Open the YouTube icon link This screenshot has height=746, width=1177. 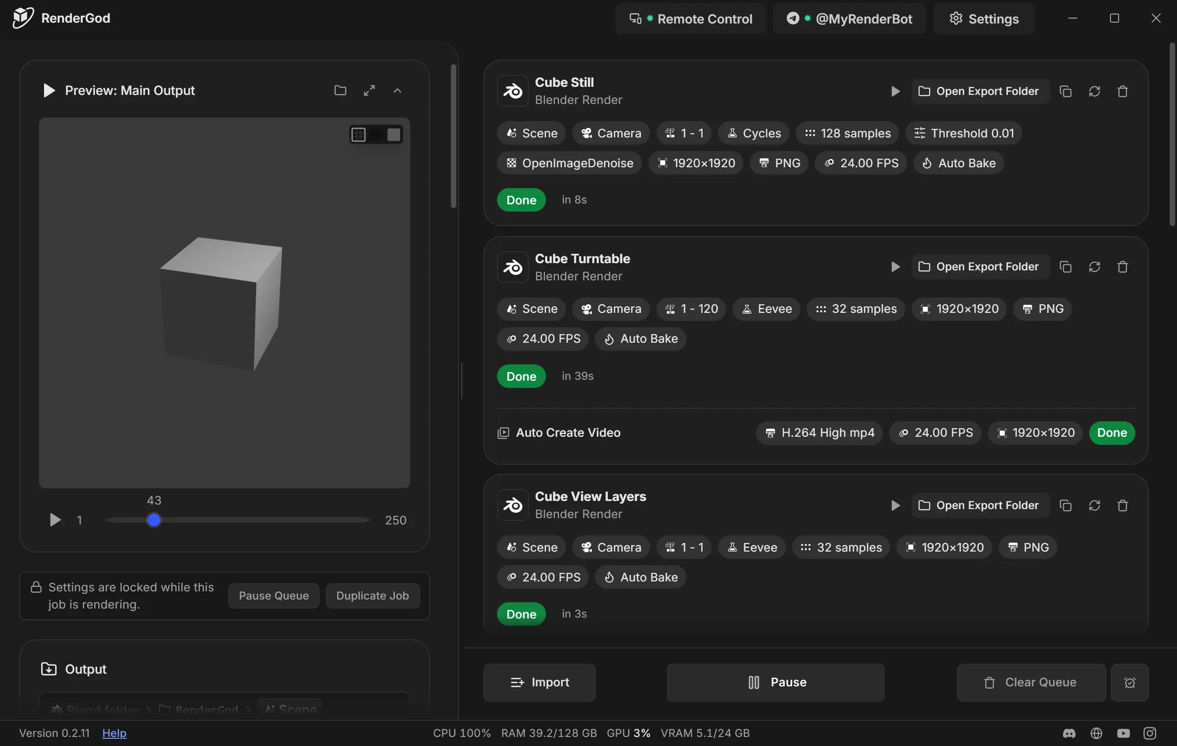point(1123,733)
